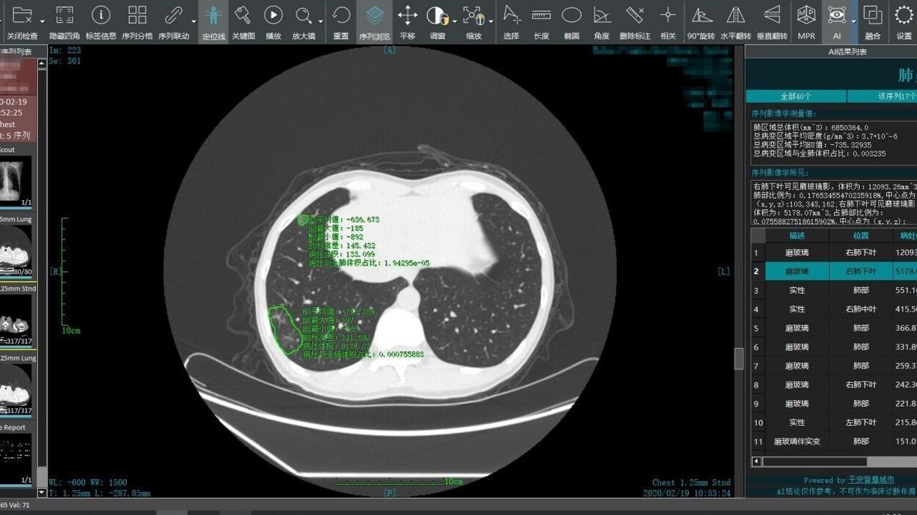917x515 pixels.
Task: Select the 80/80 Lung series thumbnail
Action: (15, 250)
